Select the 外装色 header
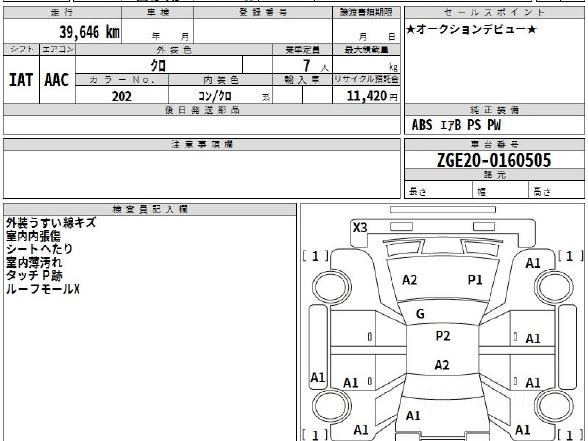Screen dimensions: 588x441 [174, 49]
